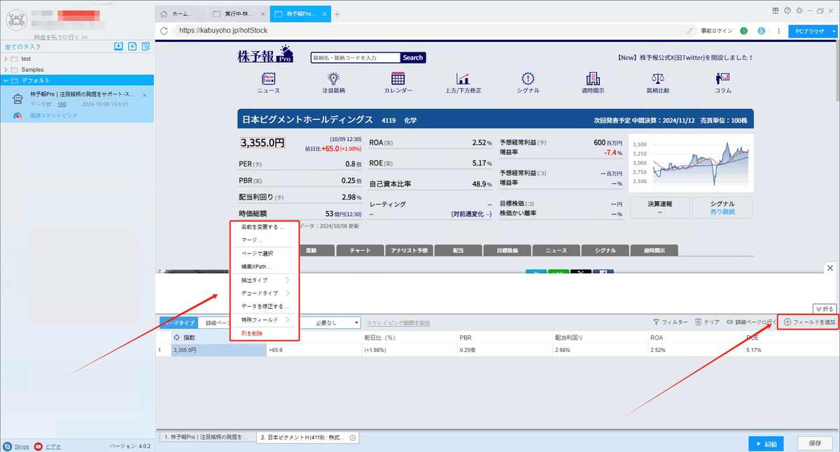Viewport: 840px width, 452px height.
Task: Click the ニュース news icon on the site
Action: [268, 78]
